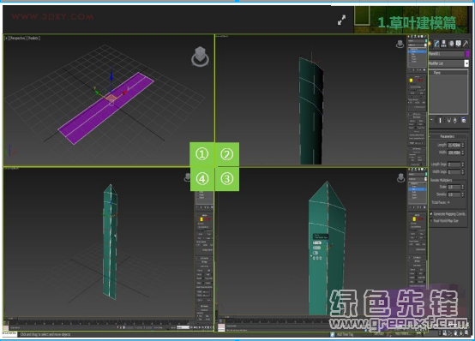Click yellow Vertex selection icon, top-right panel
This screenshot has height=341, width=475.
[x=411, y=81]
